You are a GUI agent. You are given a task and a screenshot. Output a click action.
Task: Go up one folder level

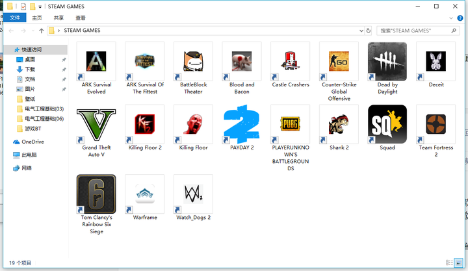click(42, 31)
